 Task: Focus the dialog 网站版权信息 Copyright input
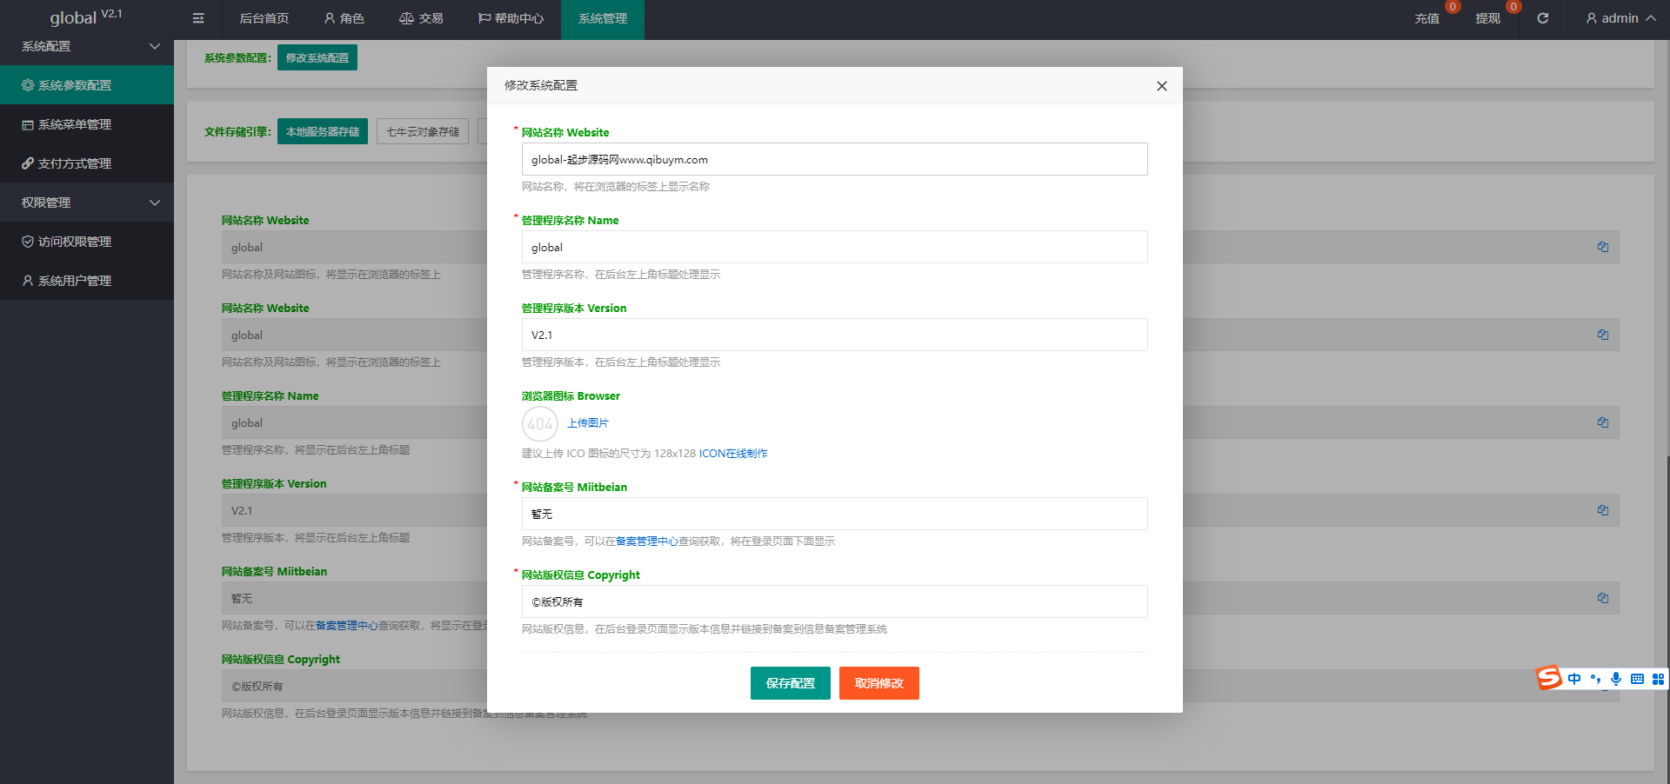pos(835,601)
